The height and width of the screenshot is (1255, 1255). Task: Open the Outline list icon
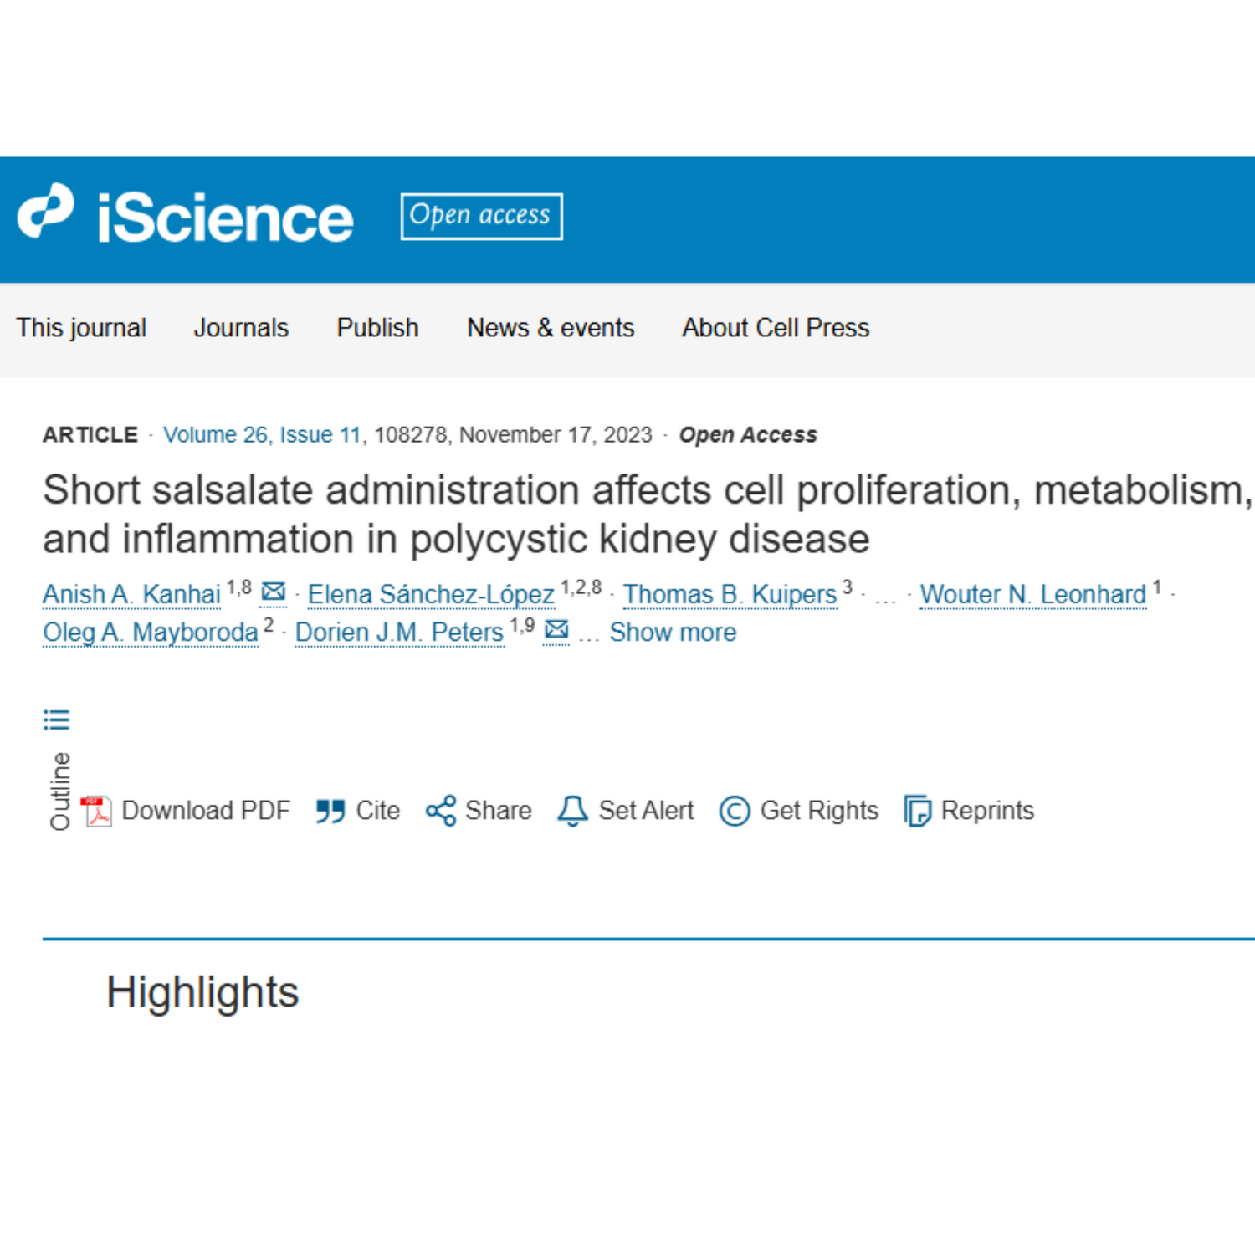coord(57,720)
